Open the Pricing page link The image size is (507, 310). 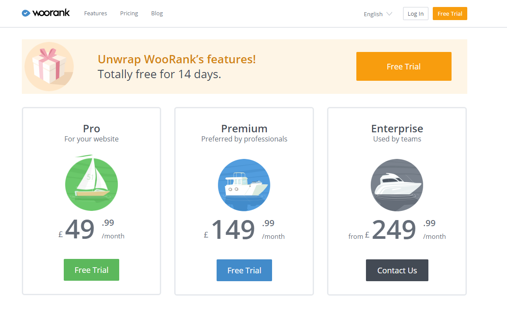tap(129, 13)
